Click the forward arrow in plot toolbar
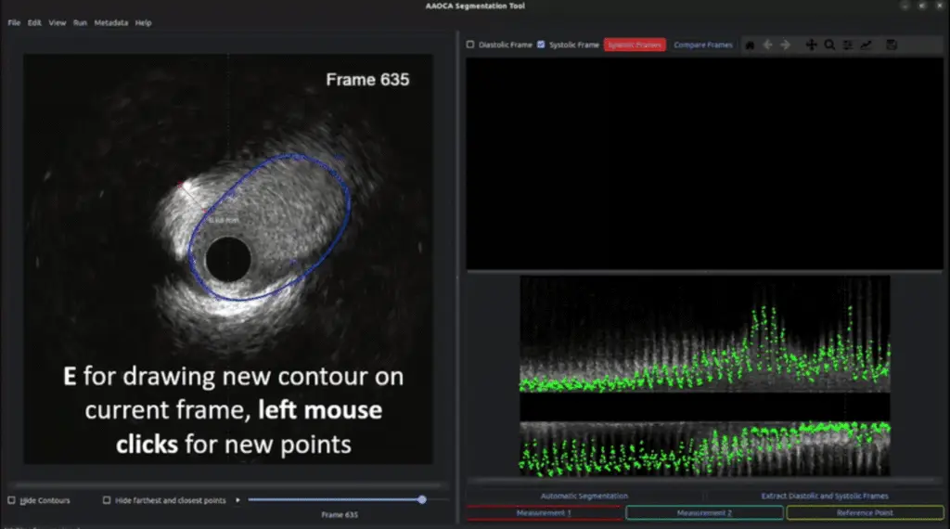The height and width of the screenshot is (529, 950). click(785, 45)
